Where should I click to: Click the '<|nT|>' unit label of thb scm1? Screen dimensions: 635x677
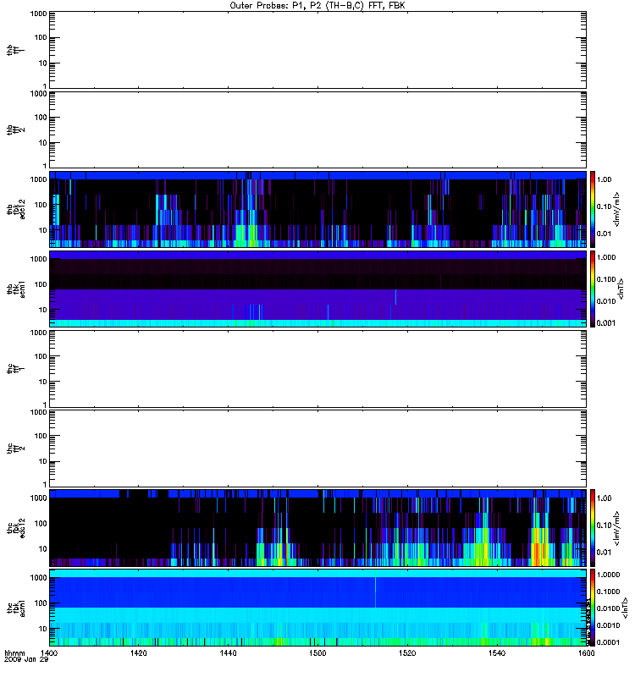click(x=621, y=289)
